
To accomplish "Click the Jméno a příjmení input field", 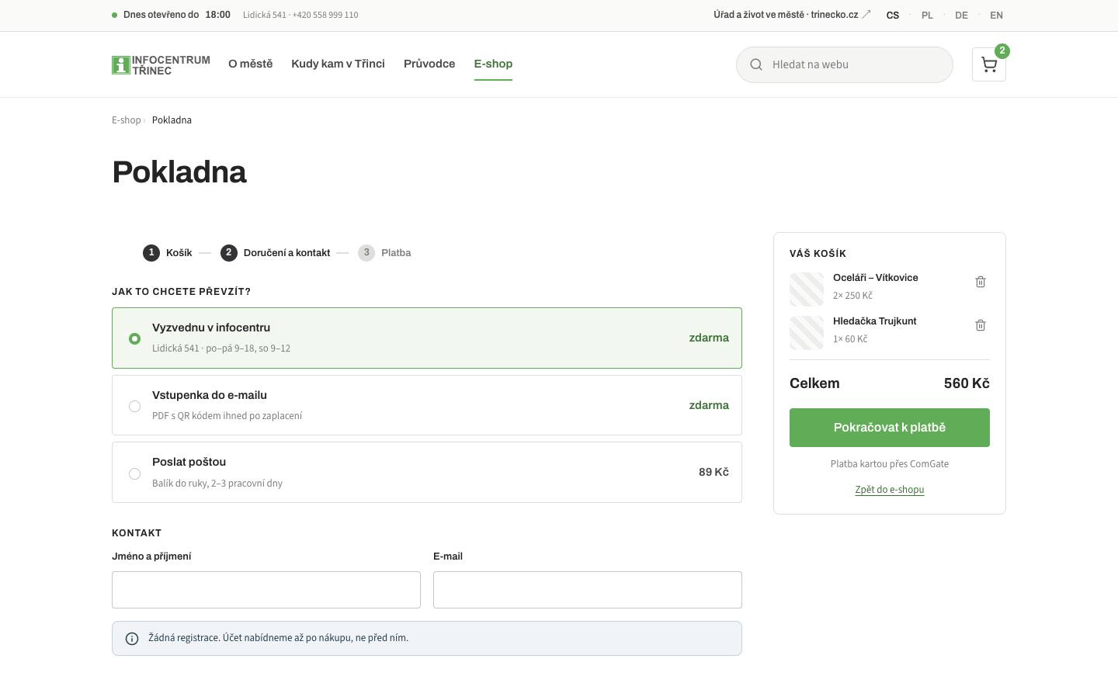I will click(x=266, y=590).
